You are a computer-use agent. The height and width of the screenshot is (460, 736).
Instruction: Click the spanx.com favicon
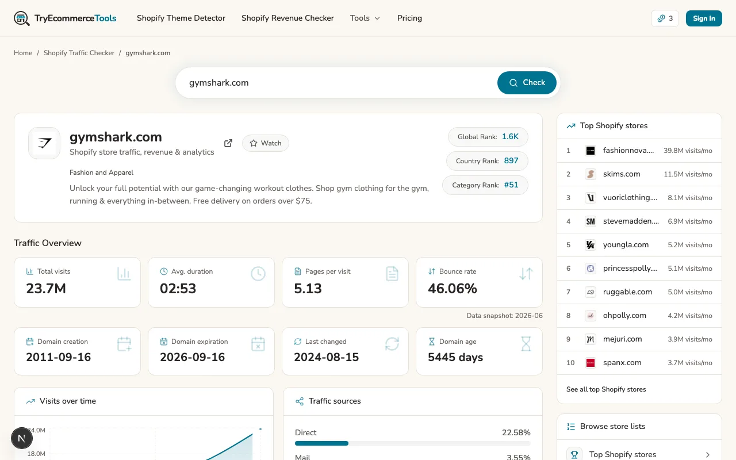click(591, 363)
